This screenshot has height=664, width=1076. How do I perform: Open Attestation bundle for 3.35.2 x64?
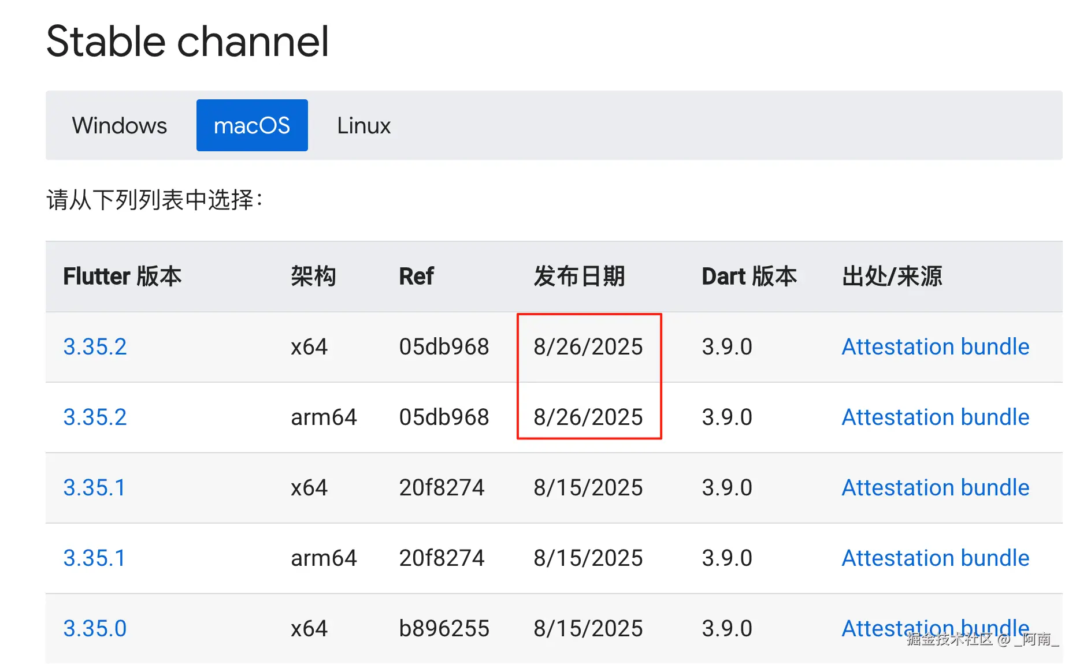(935, 346)
